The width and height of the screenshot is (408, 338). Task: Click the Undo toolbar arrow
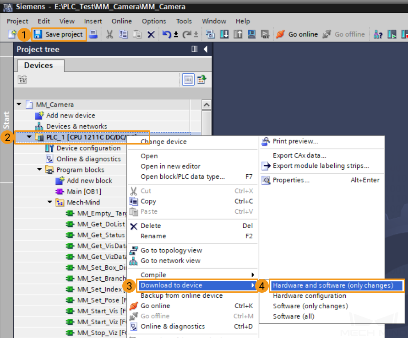pos(167,34)
